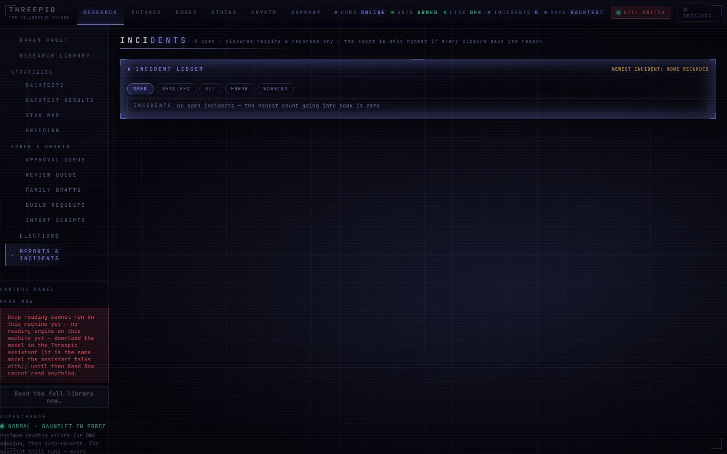The height and width of the screenshot is (454, 727).
Task: Open Elections in the sidebar
Action: (x=39, y=236)
